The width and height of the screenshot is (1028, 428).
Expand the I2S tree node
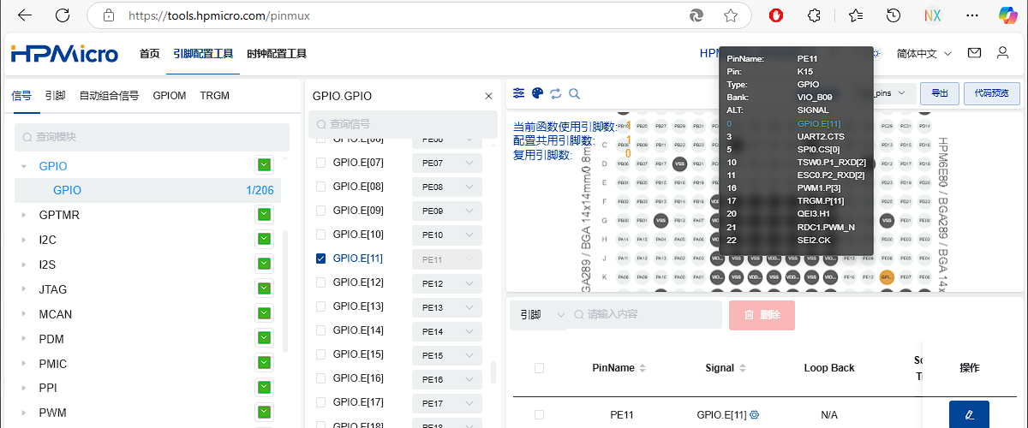click(x=24, y=265)
